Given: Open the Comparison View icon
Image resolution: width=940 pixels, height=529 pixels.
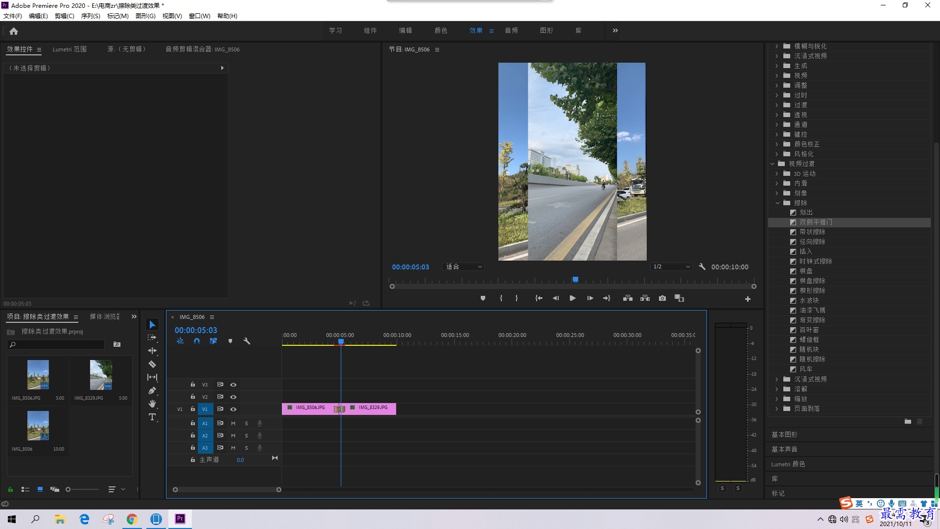Looking at the screenshot, I should (x=679, y=298).
